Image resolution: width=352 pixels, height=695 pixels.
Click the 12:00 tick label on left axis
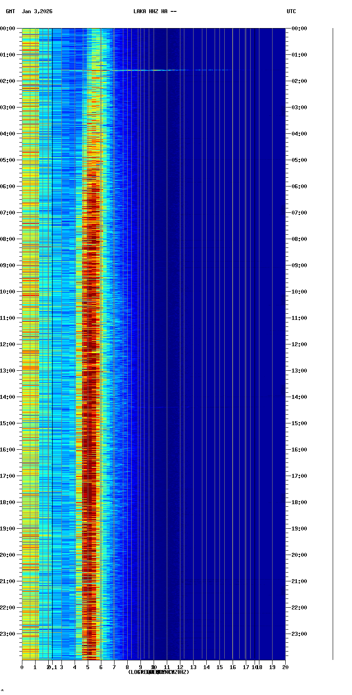pyautogui.click(x=8, y=344)
